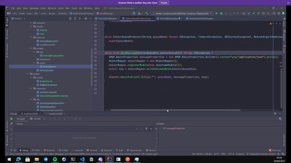Screen dimensions: 291x163
Task: Select the Debugger tab in Debug panel
Action: [x=21, y=119]
